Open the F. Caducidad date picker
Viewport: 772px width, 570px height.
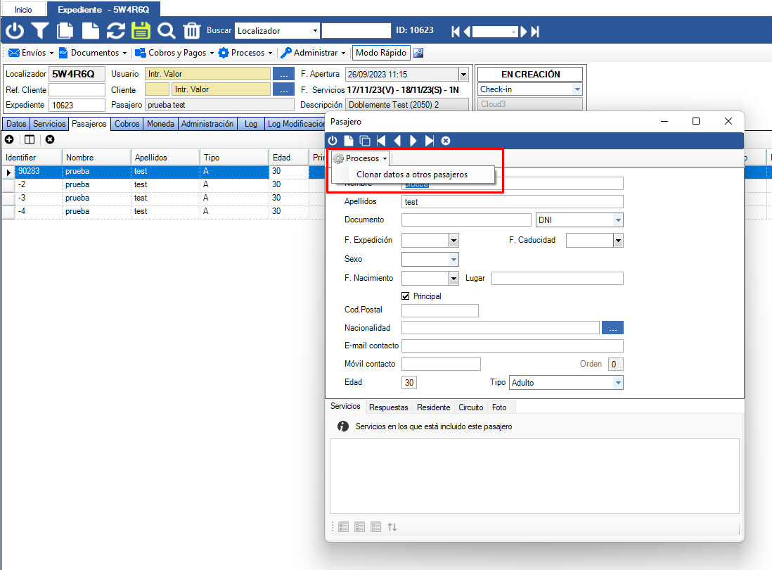pyautogui.click(x=618, y=241)
